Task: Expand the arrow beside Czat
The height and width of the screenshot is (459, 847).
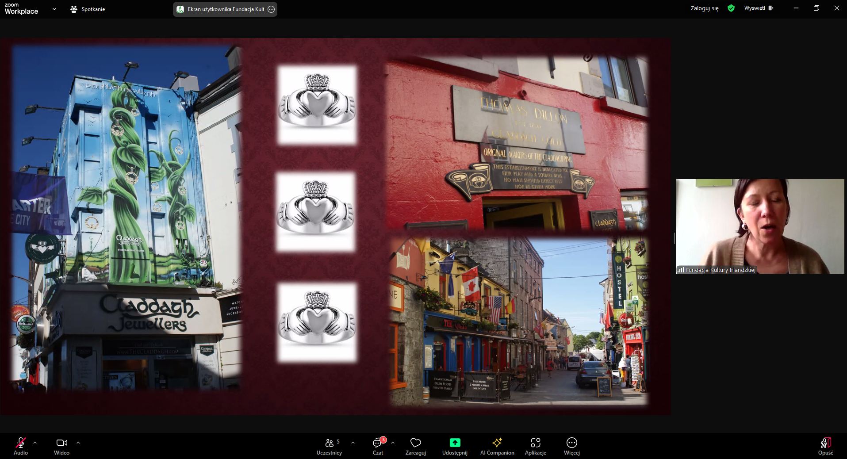Action: (393, 443)
